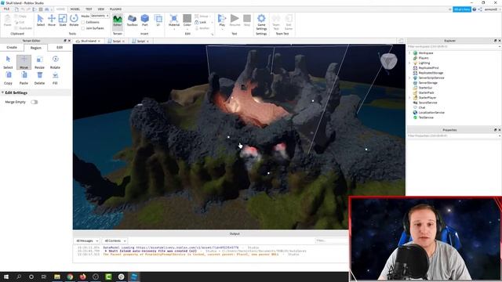
Task: Open the Create tab in Terrain Editor
Action: coord(12,47)
